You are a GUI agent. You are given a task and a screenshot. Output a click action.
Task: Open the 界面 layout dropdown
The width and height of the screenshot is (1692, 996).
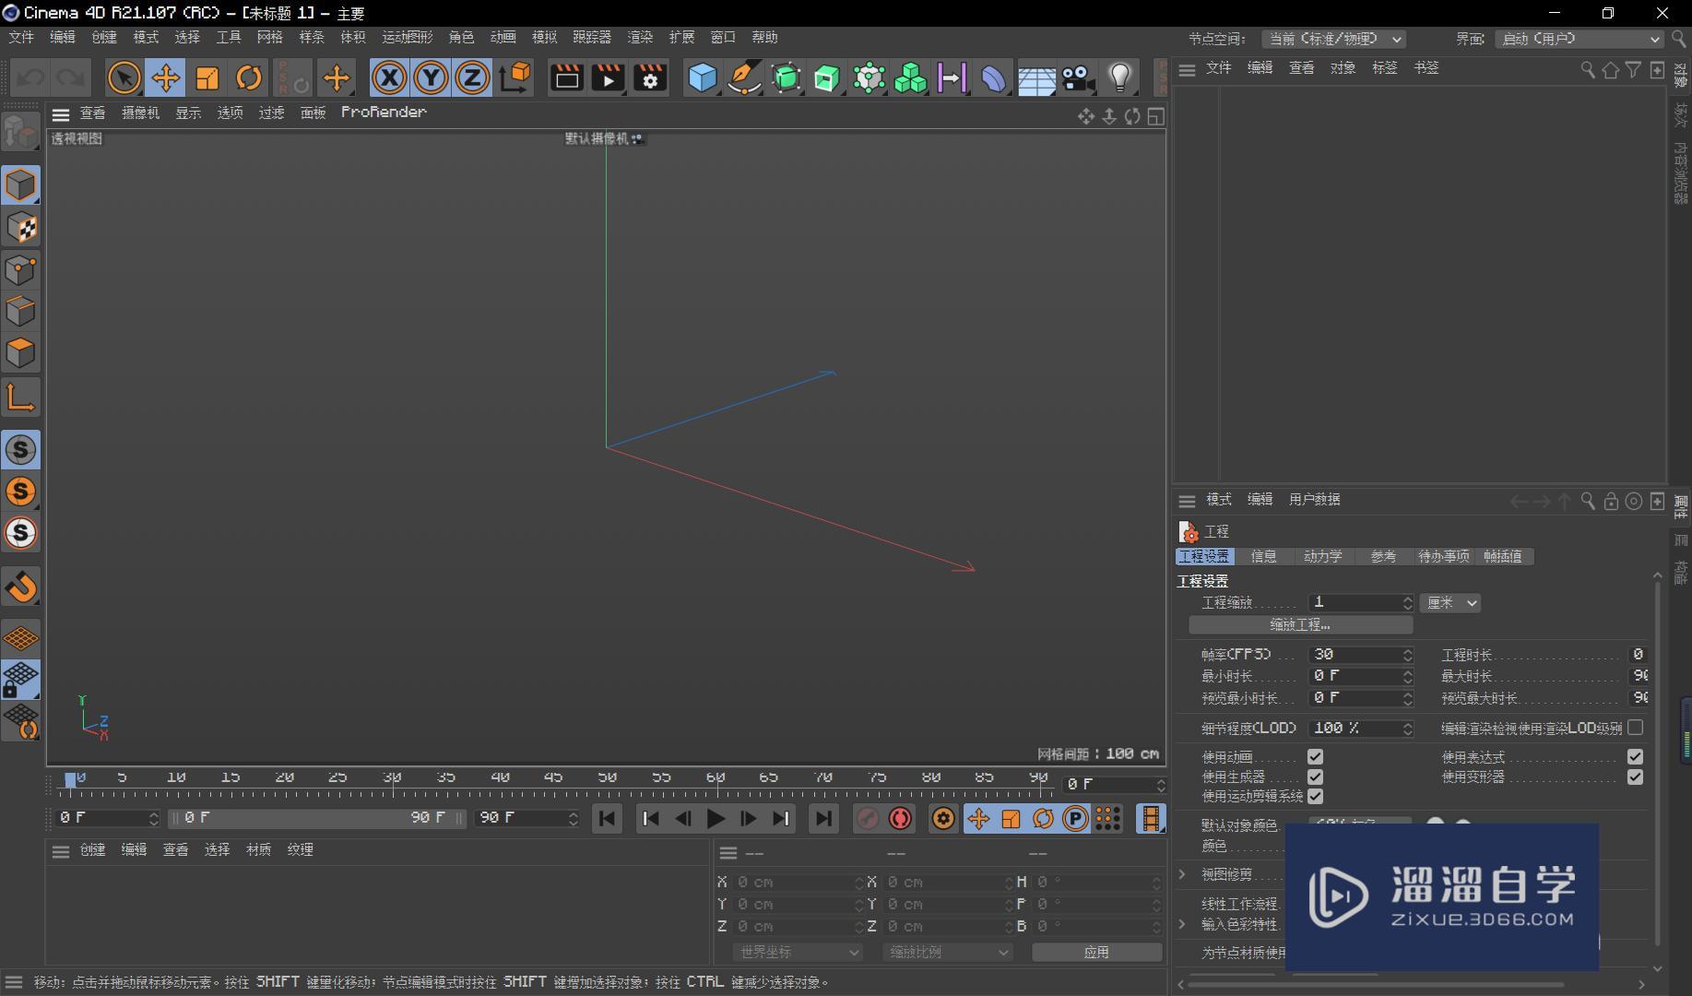point(1578,39)
